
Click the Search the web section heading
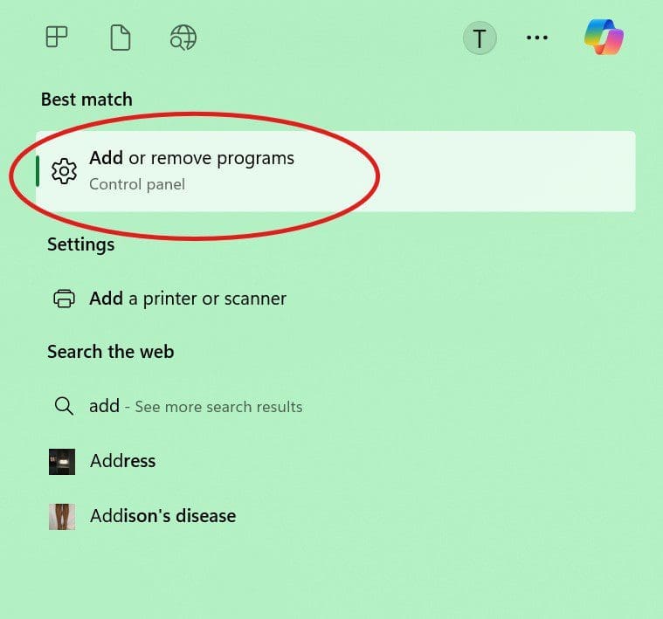pos(110,352)
